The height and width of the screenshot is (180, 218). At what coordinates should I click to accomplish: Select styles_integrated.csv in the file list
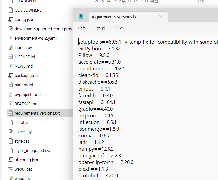[x=33, y=151]
